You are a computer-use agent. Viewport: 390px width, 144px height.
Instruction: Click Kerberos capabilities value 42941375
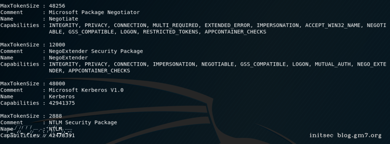[62, 103]
